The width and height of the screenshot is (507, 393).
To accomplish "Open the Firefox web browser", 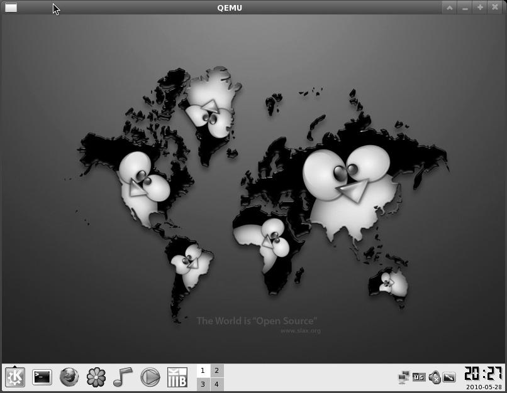I will (x=69, y=377).
